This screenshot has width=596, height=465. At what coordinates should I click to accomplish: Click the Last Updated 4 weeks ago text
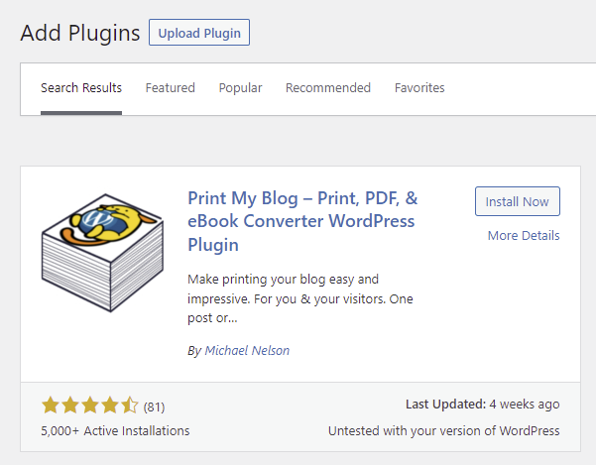pos(482,405)
